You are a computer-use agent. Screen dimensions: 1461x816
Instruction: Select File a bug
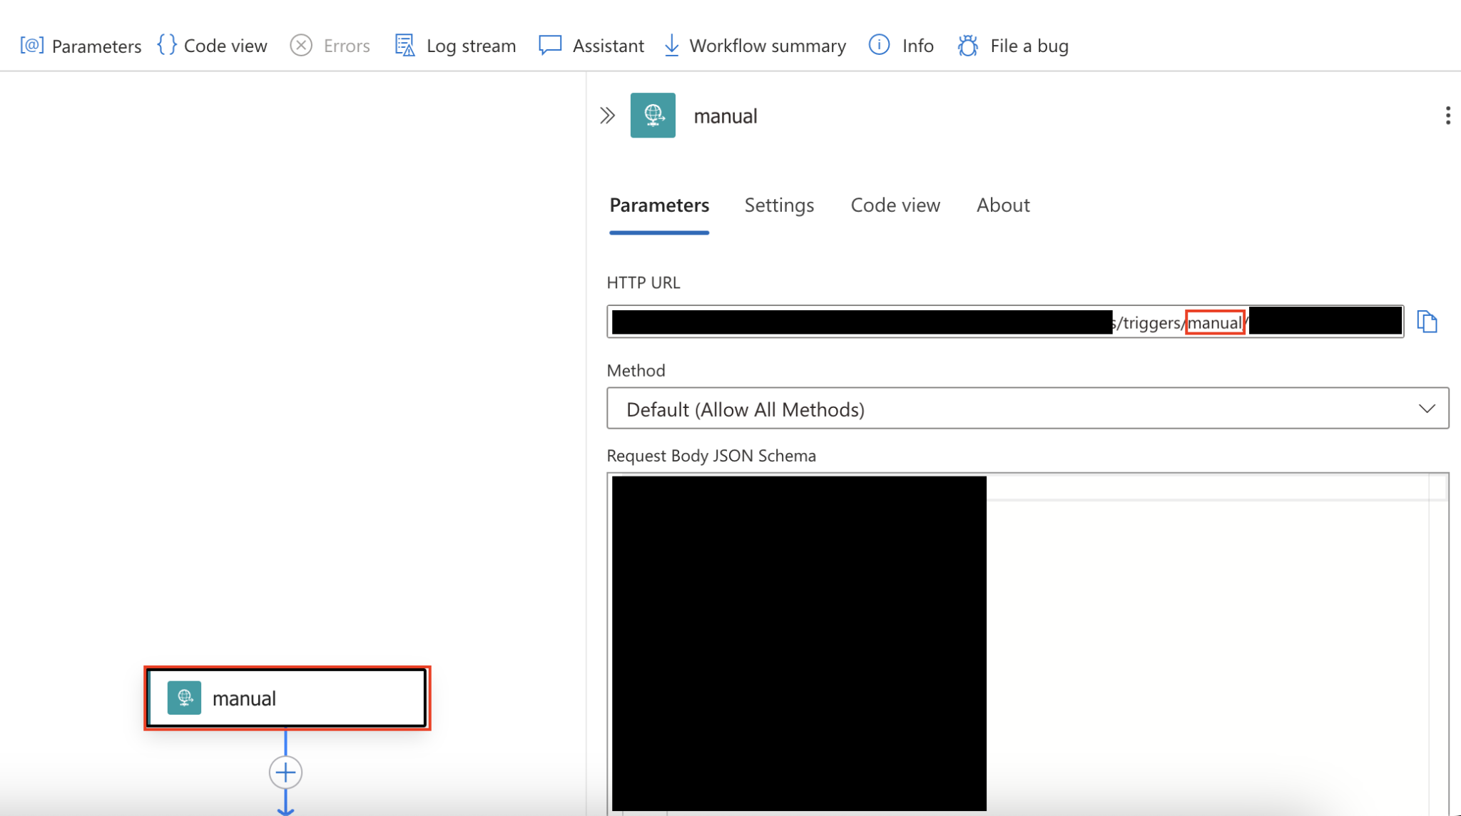click(1012, 45)
